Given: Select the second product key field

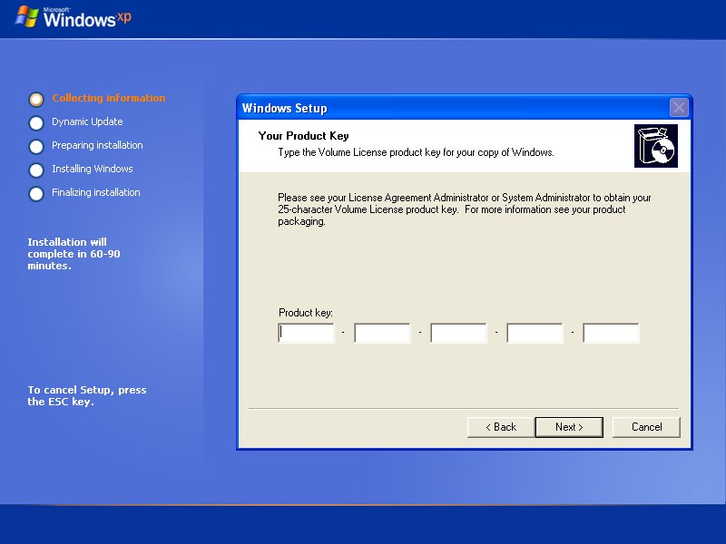Looking at the screenshot, I should coord(382,333).
